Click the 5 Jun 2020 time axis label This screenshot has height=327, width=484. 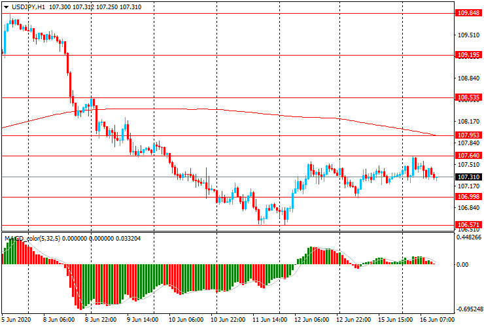pos(16,320)
